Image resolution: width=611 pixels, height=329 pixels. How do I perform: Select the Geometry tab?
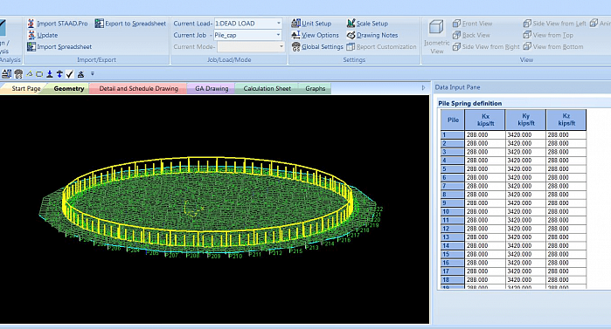click(69, 89)
